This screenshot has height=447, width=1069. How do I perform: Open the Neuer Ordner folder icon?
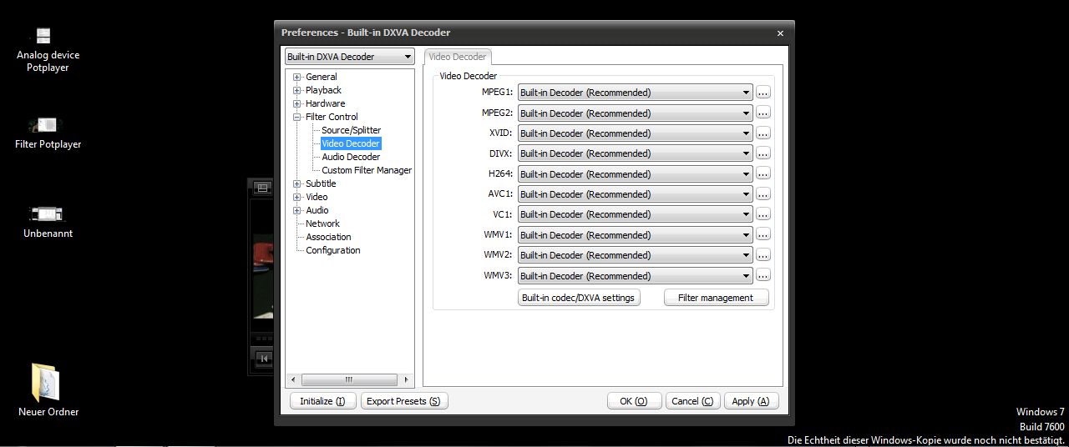pyautogui.click(x=46, y=383)
